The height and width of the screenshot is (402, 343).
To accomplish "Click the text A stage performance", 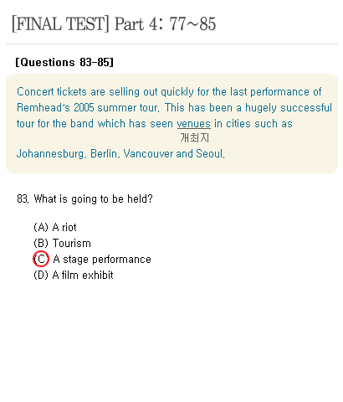I will [x=102, y=260].
